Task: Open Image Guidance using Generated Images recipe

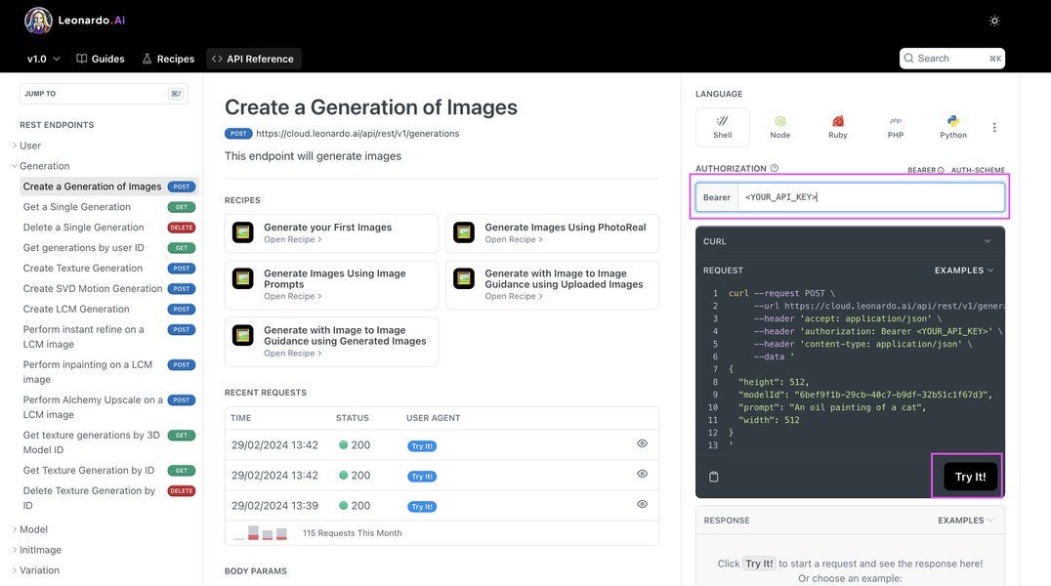Action: pos(331,342)
